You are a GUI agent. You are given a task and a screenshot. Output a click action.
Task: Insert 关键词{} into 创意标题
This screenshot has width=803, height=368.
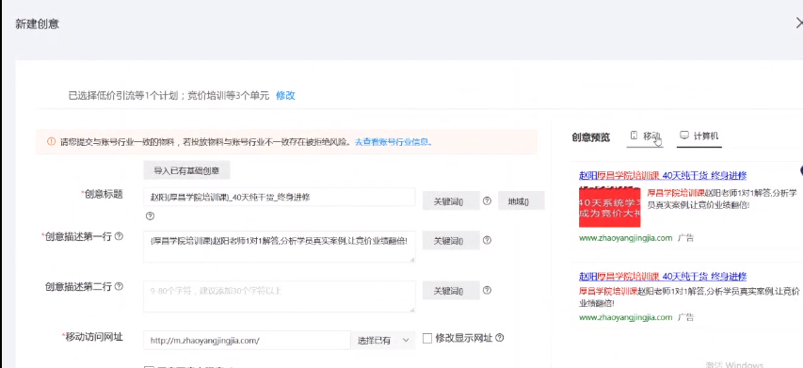(x=451, y=201)
